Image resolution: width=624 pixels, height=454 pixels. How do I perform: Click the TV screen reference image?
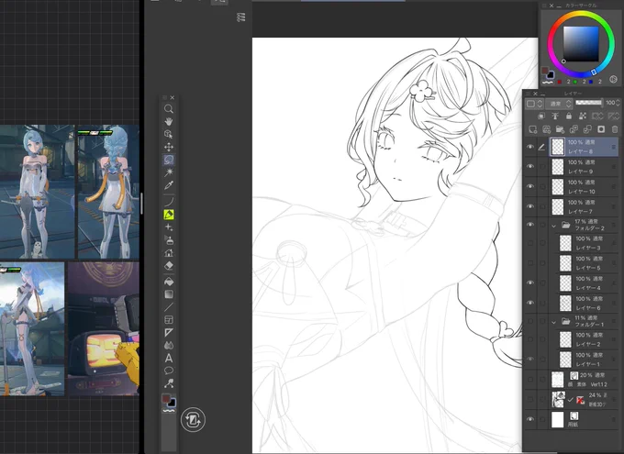tap(104, 328)
